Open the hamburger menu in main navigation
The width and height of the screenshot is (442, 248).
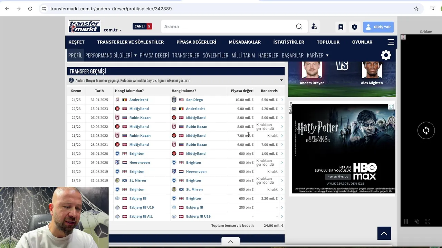[x=391, y=42]
